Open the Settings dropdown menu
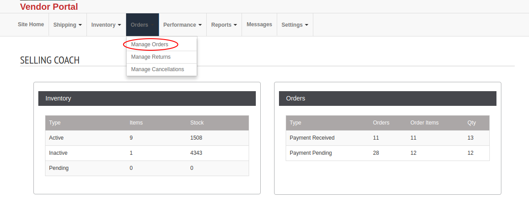The height and width of the screenshot is (201, 529). coord(295,24)
